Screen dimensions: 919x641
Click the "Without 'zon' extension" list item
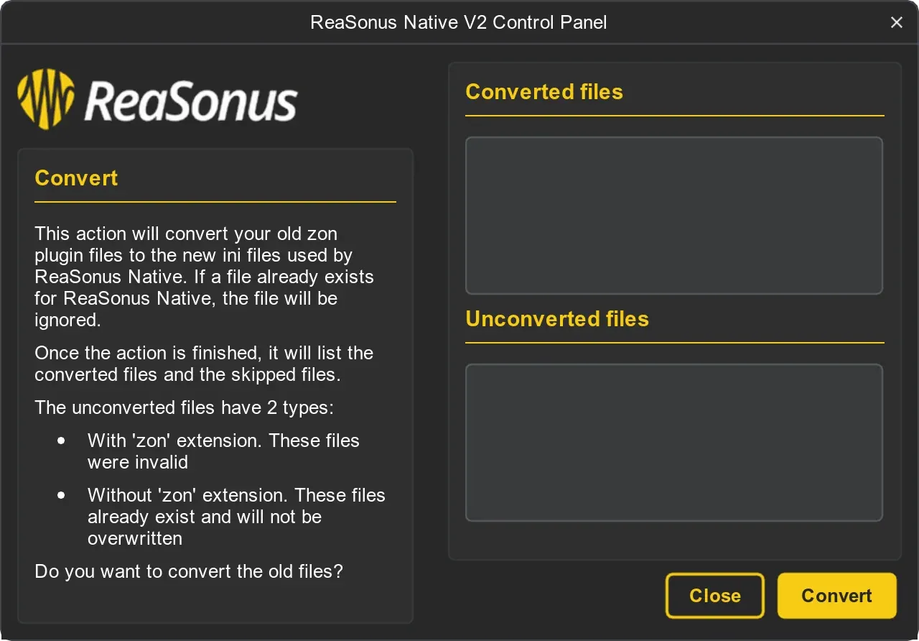[236, 517]
